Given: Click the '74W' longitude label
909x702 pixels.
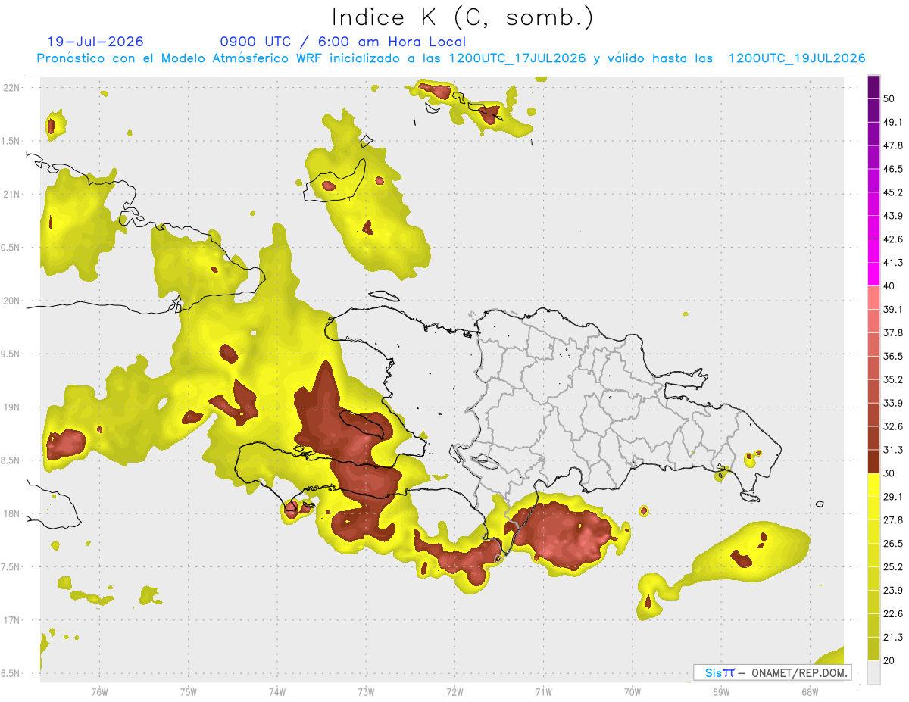Looking at the screenshot, I should (x=277, y=692).
